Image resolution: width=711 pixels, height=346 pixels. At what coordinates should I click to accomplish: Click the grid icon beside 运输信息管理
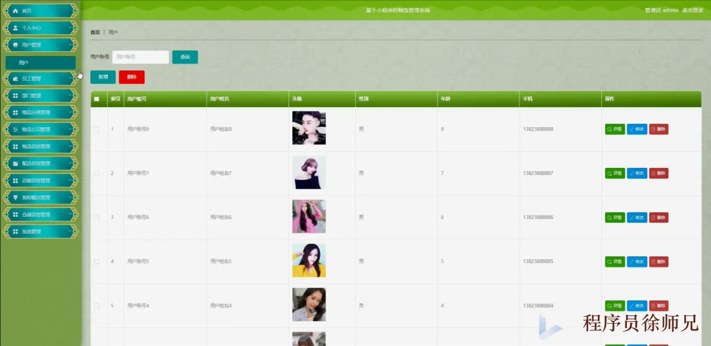click(16, 181)
